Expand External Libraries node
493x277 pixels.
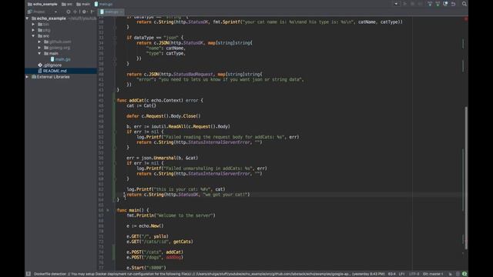27,77
